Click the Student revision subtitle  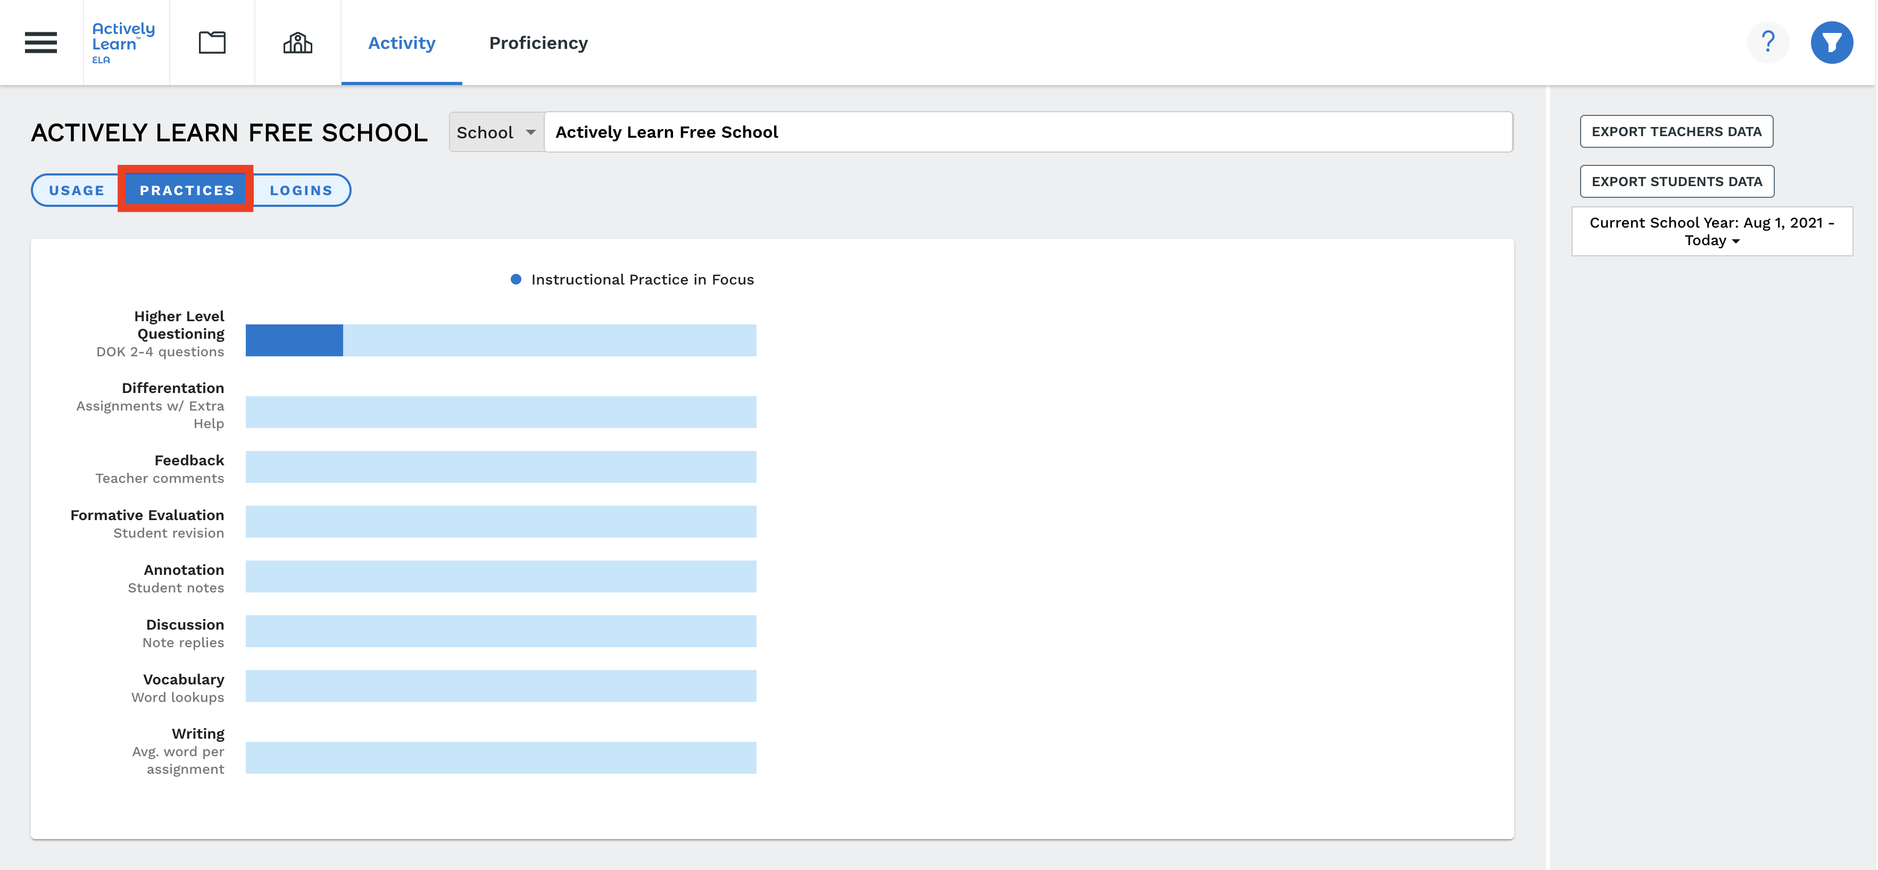[169, 533]
